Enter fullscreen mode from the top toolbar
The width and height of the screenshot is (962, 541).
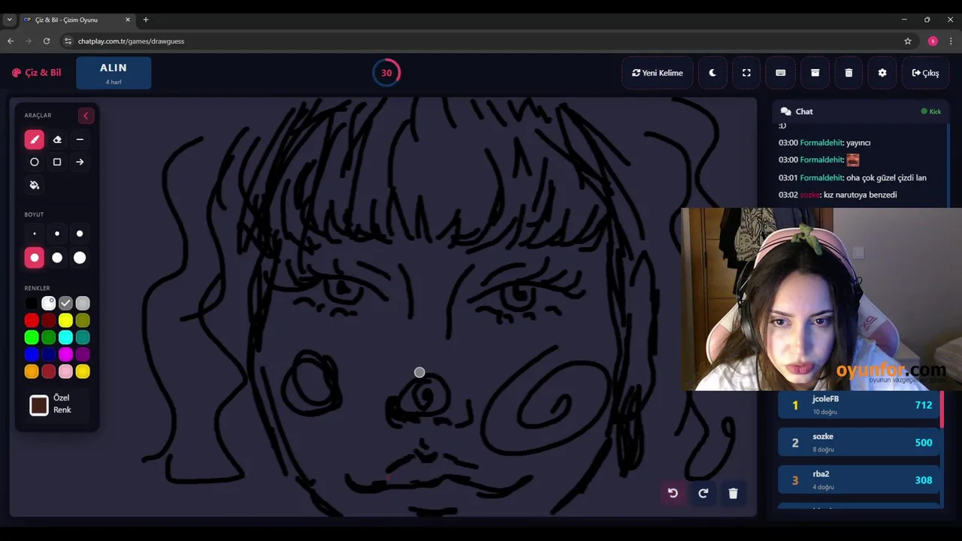pos(746,73)
